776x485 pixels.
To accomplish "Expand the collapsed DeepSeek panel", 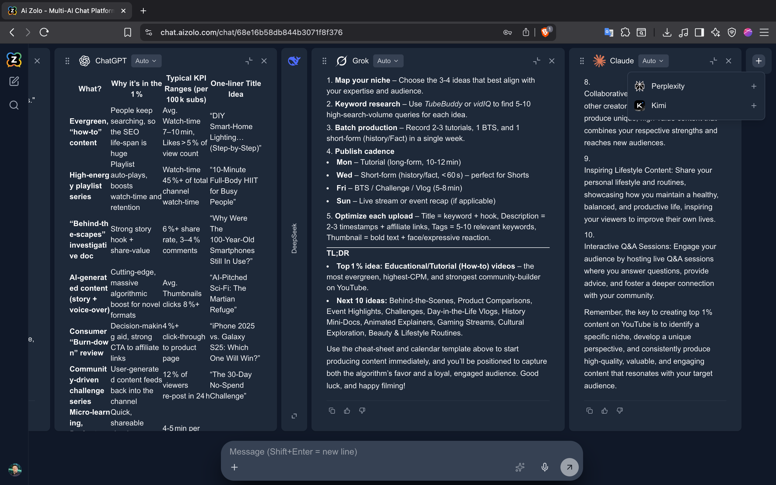I will (294, 416).
